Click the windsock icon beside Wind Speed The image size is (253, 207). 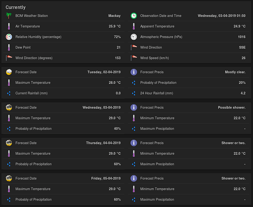[x=134, y=58]
